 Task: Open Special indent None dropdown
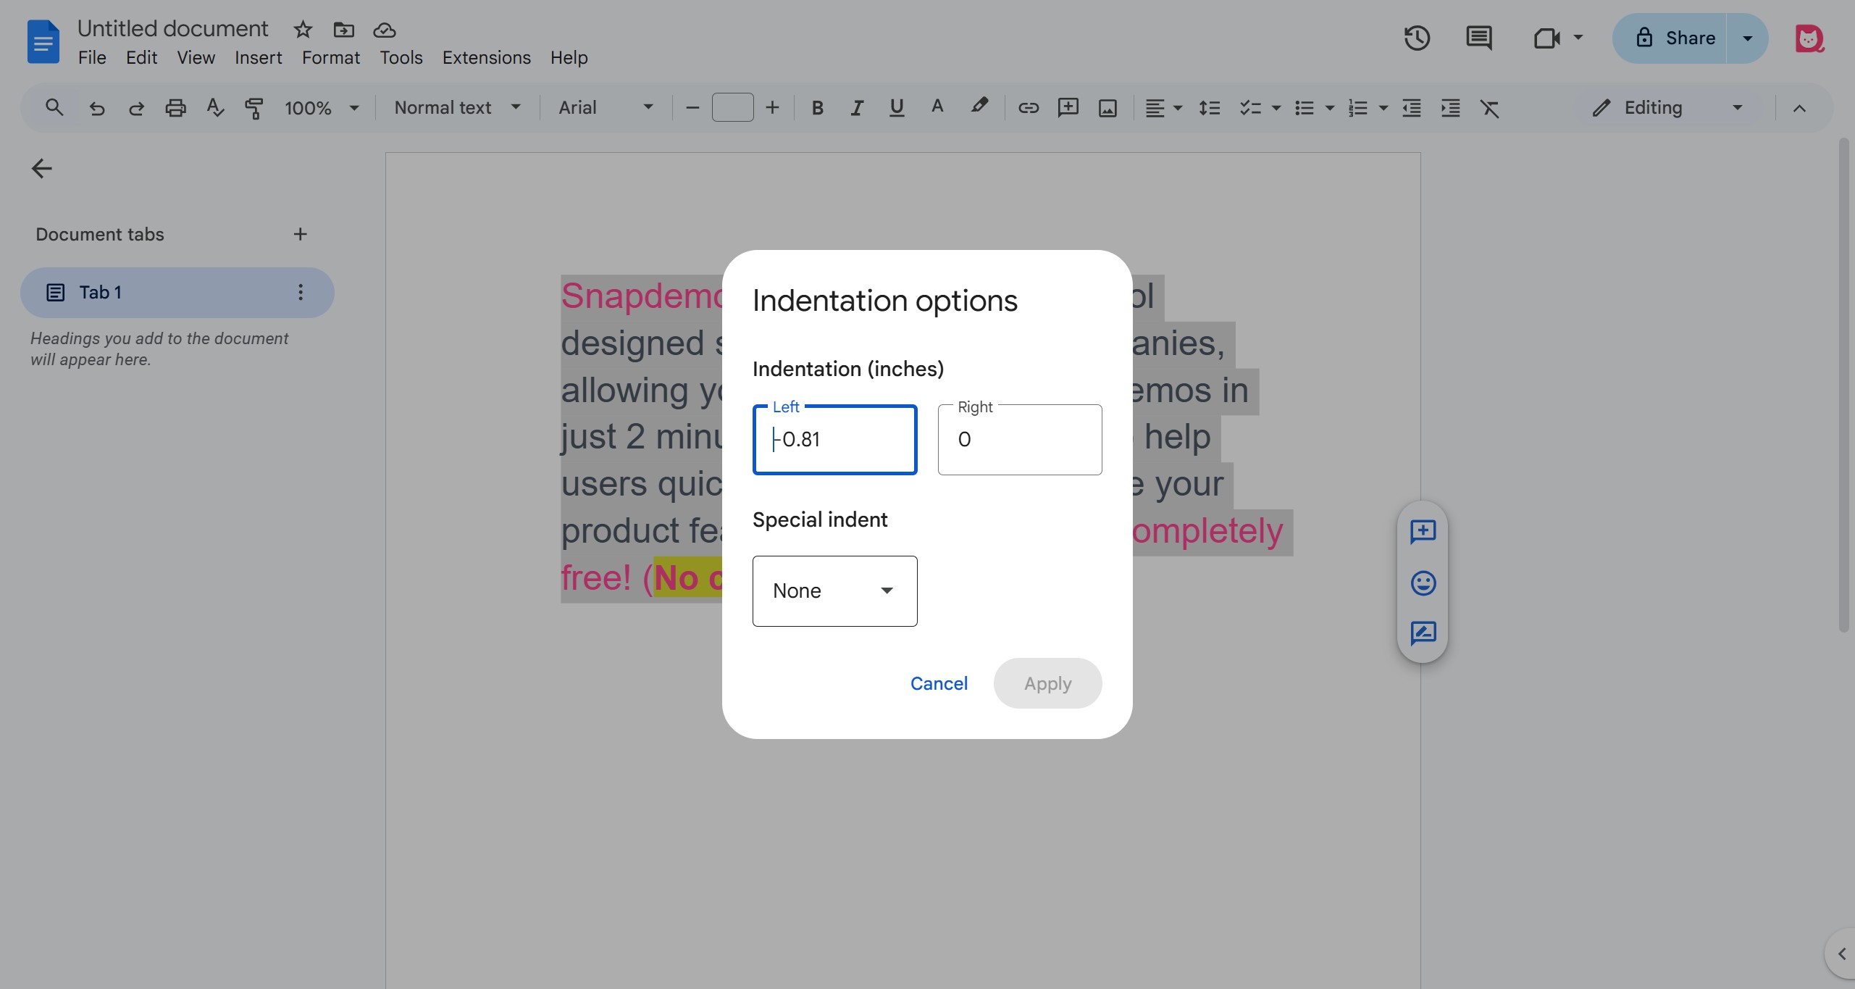[x=834, y=591]
